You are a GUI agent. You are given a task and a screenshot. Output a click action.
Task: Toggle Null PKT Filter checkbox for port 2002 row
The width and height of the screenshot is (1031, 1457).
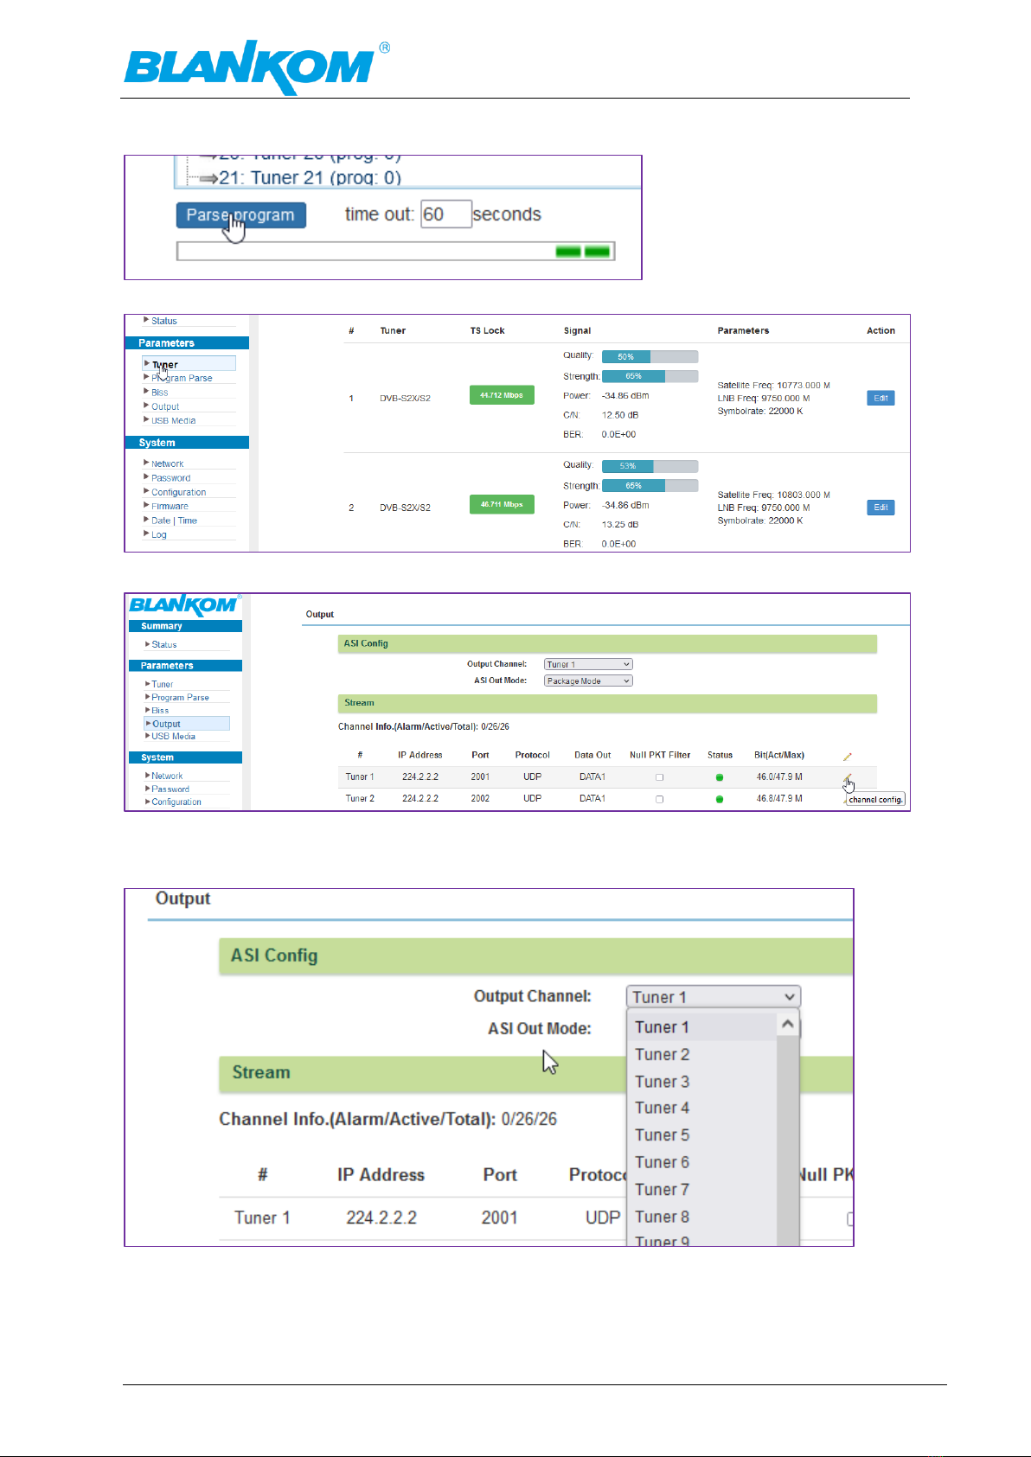(x=659, y=799)
